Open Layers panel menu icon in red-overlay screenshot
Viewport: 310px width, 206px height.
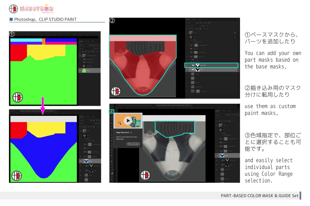click(x=238, y=19)
